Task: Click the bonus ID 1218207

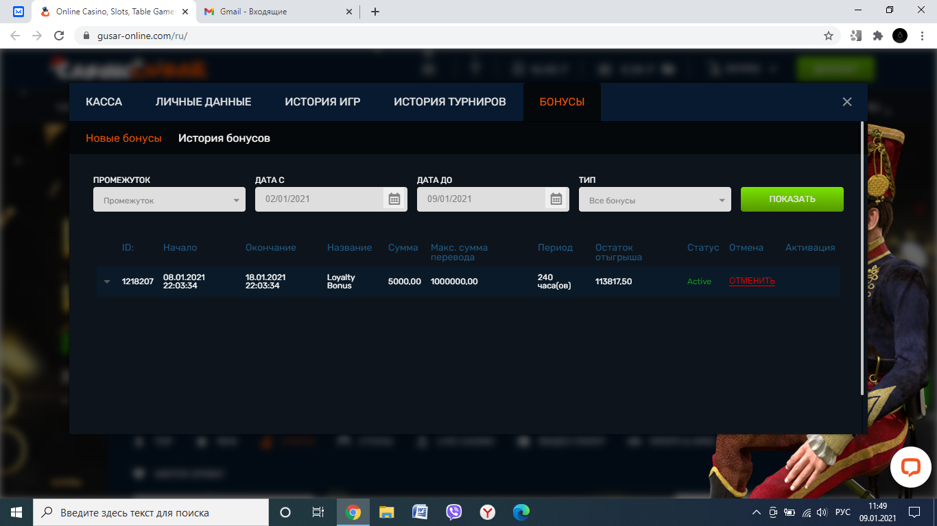Action: pyautogui.click(x=138, y=281)
